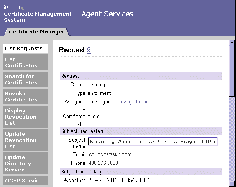
Task: Click the 'enrollment' type value
Action: (x=99, y=93)
